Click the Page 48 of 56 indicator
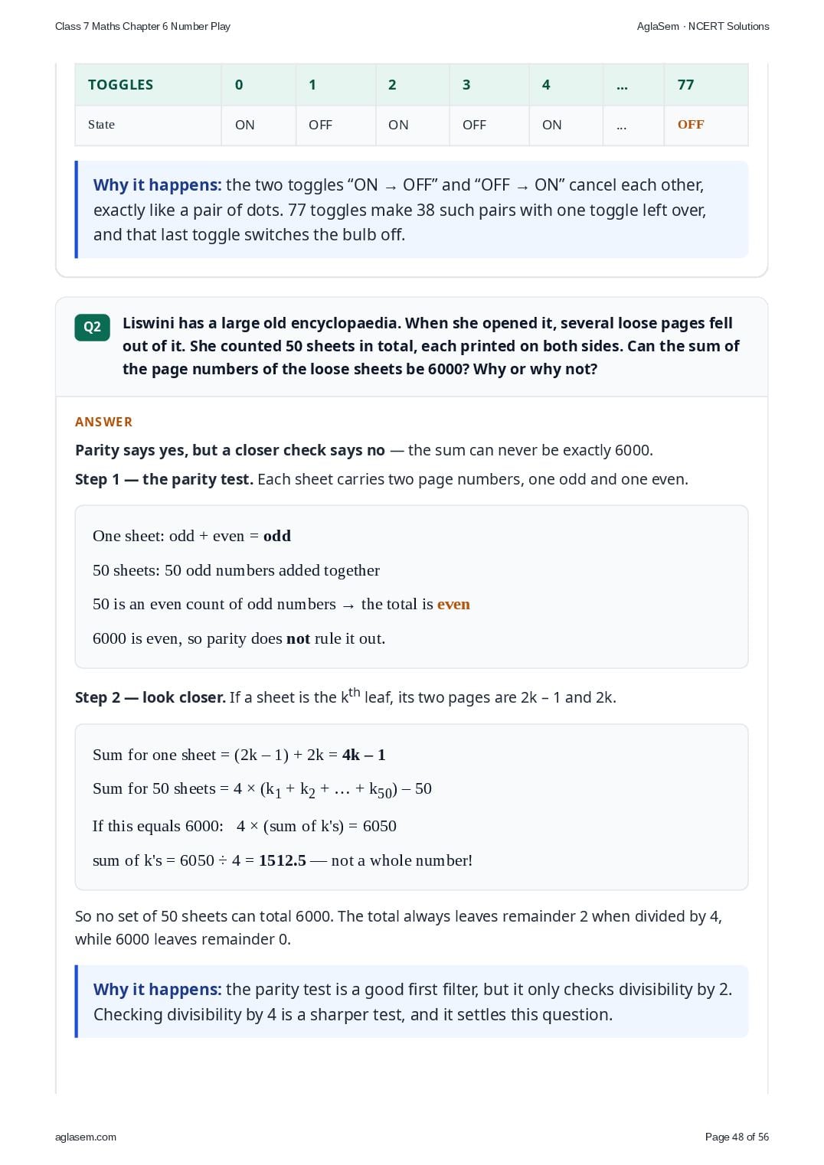The width and height of the screenshot is (824, 1165). [737, 1137]
